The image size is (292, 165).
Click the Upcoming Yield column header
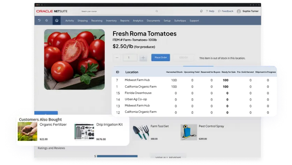[x=192, y=72]
